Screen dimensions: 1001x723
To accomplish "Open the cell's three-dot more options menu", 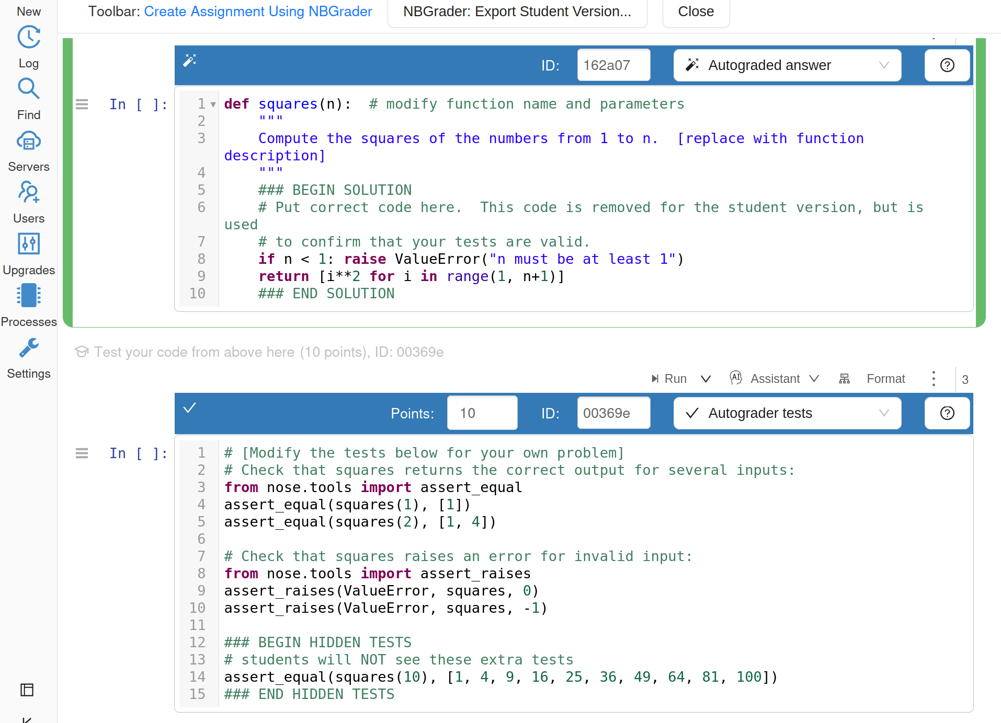I will point(934,379).
